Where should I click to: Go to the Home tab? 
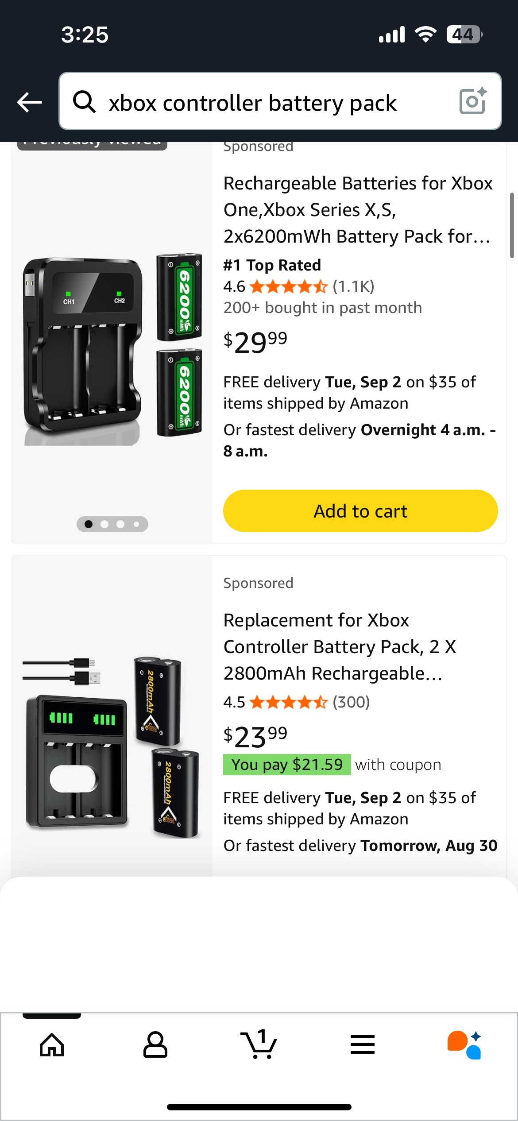click(x=52, y=1045)
